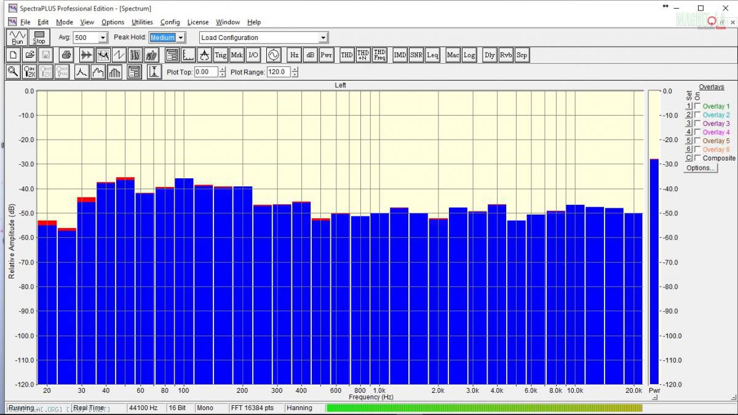The width and height of the screenshot is (738, 415).
Task: Open the THD utility
Action: pos(347,55)
